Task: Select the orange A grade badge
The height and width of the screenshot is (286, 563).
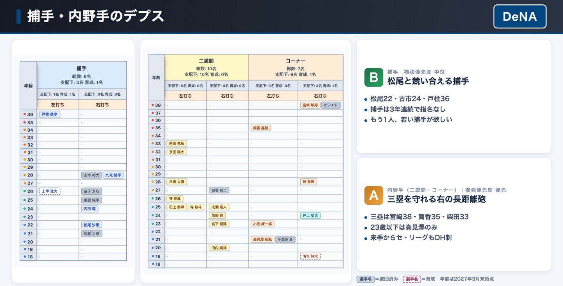Action: click(x=374, y=195)
